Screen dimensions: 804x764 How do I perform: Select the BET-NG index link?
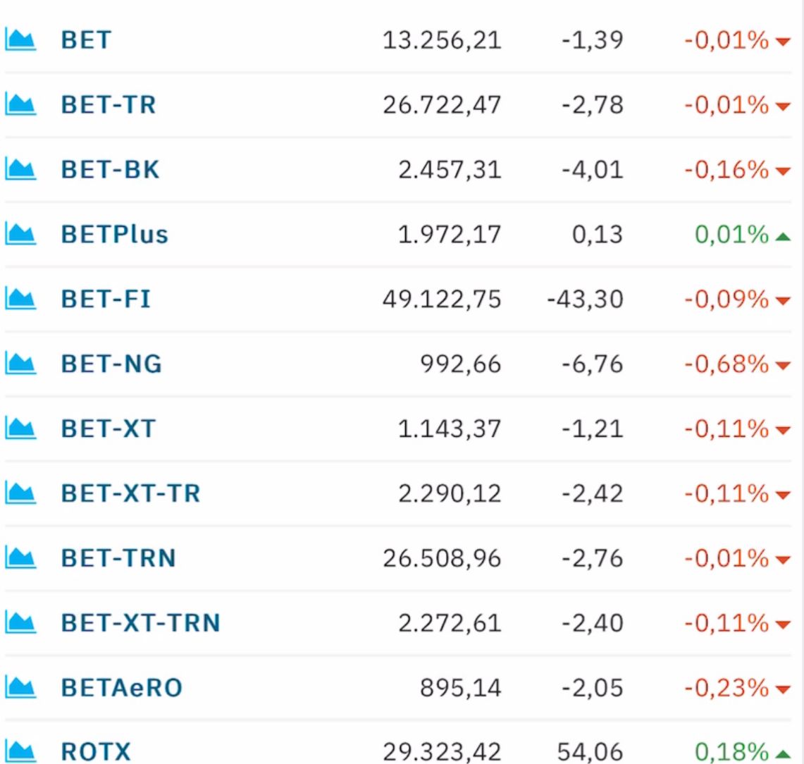pos(111,364)
